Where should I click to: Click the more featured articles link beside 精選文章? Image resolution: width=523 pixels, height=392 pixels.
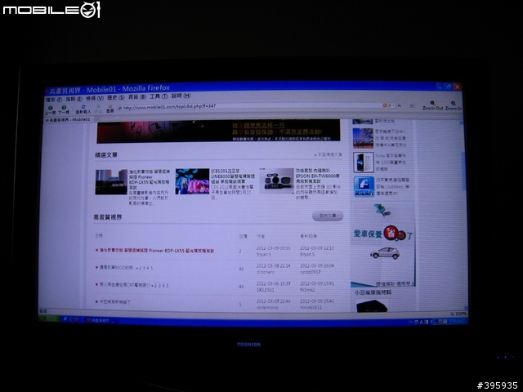(x=329, y=154)
